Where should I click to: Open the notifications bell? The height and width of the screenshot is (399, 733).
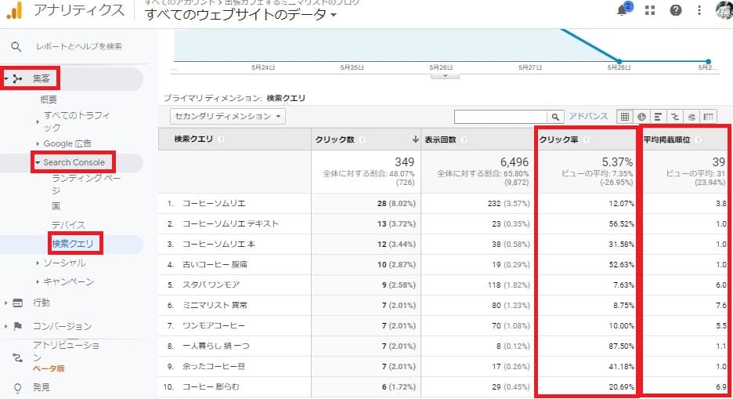point(623,10)
